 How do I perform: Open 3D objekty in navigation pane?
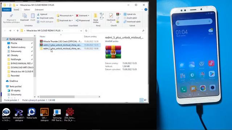click(x=16, y=91)
